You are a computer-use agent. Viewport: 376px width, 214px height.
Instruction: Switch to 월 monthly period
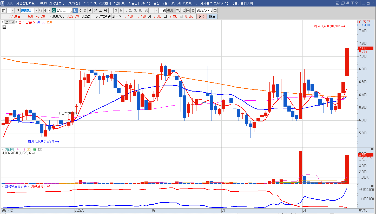pyautogui.click(x=85, y=10)
